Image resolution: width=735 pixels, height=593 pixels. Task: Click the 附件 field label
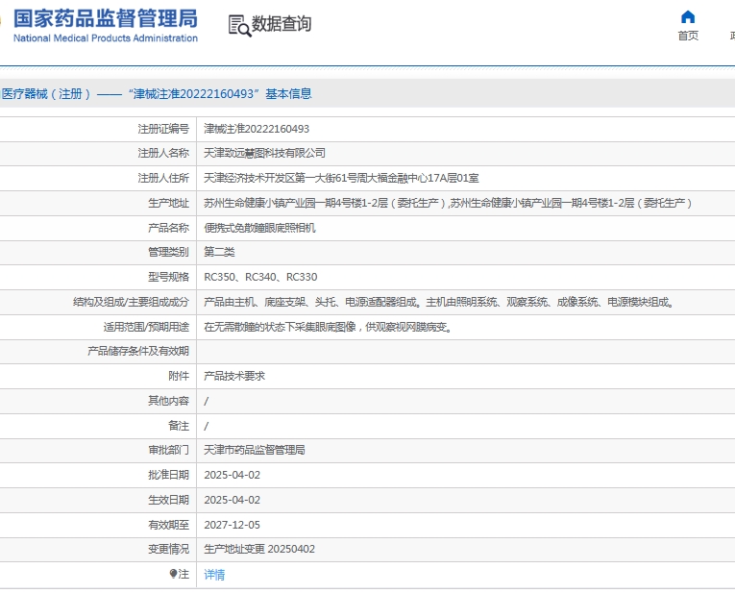click(x=179, y=376)
